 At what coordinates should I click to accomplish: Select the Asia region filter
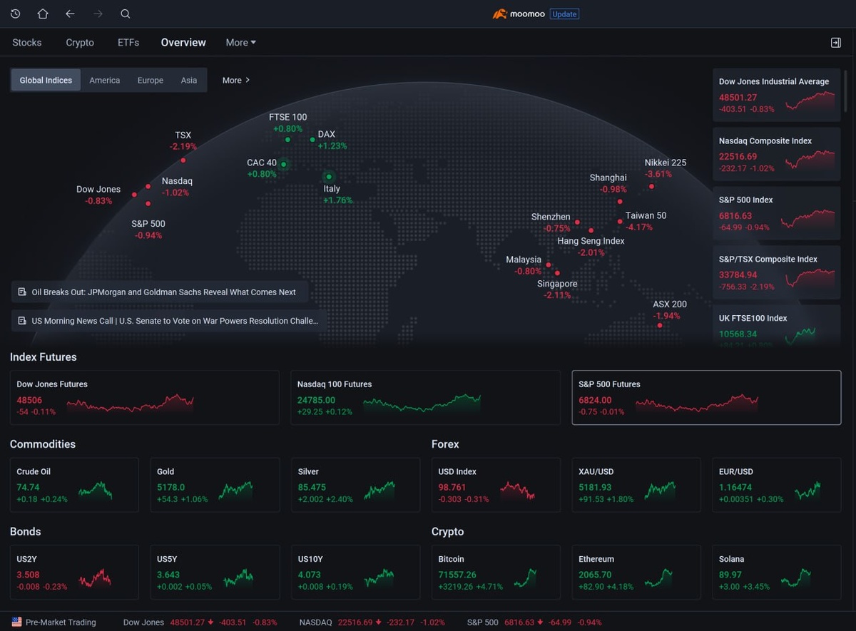click(x=189, y=81)
